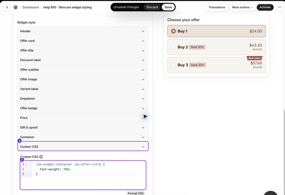Click the Save 10% discount label
The height and width of the screenshot is (195, 285).
pyautogui.click(x=197, y=47)
